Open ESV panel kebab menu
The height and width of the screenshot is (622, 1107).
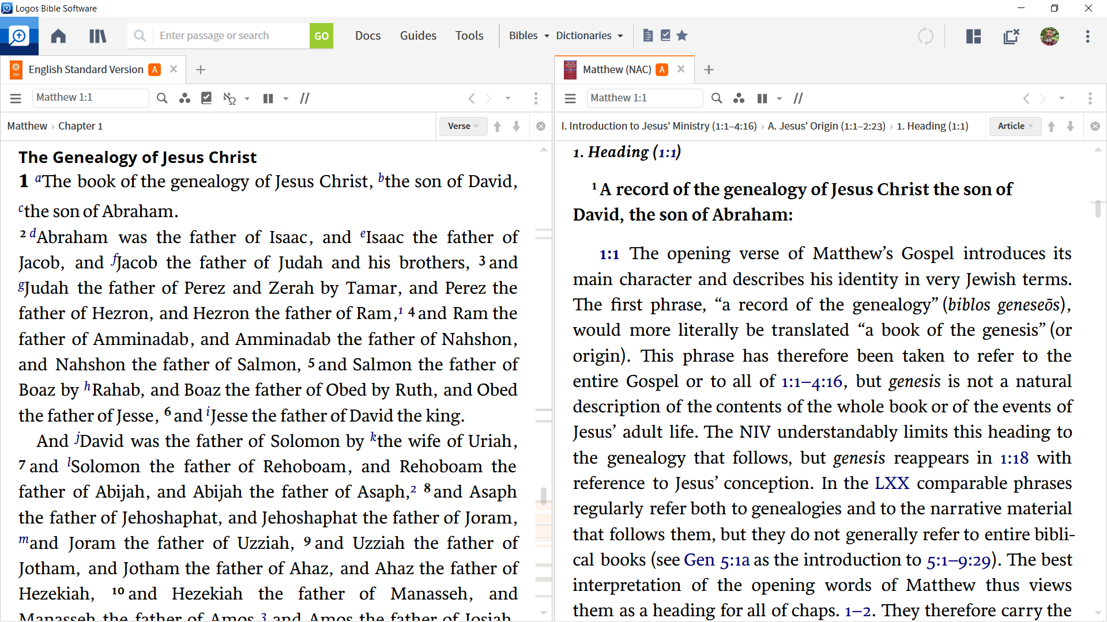(536, 98)
